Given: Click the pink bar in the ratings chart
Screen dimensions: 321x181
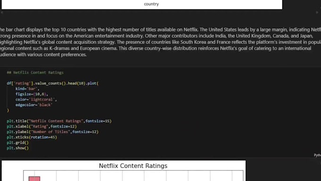Looking at the screenshot, I should [34, 179].
